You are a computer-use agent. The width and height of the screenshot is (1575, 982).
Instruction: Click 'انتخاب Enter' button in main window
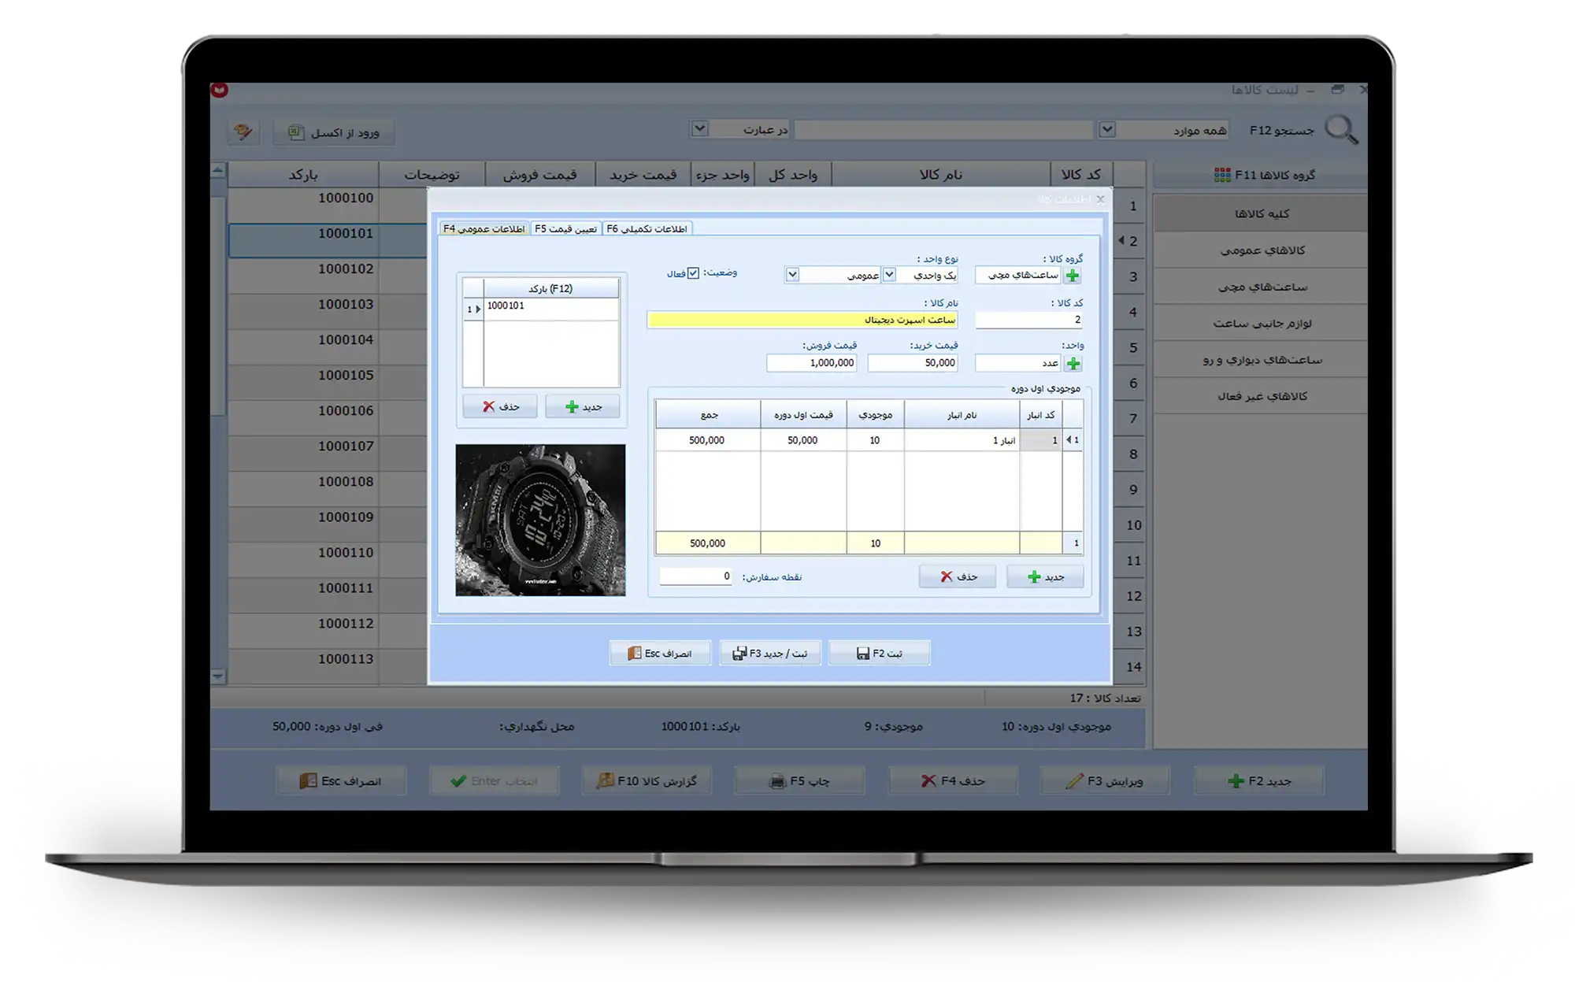click(495, 781)
